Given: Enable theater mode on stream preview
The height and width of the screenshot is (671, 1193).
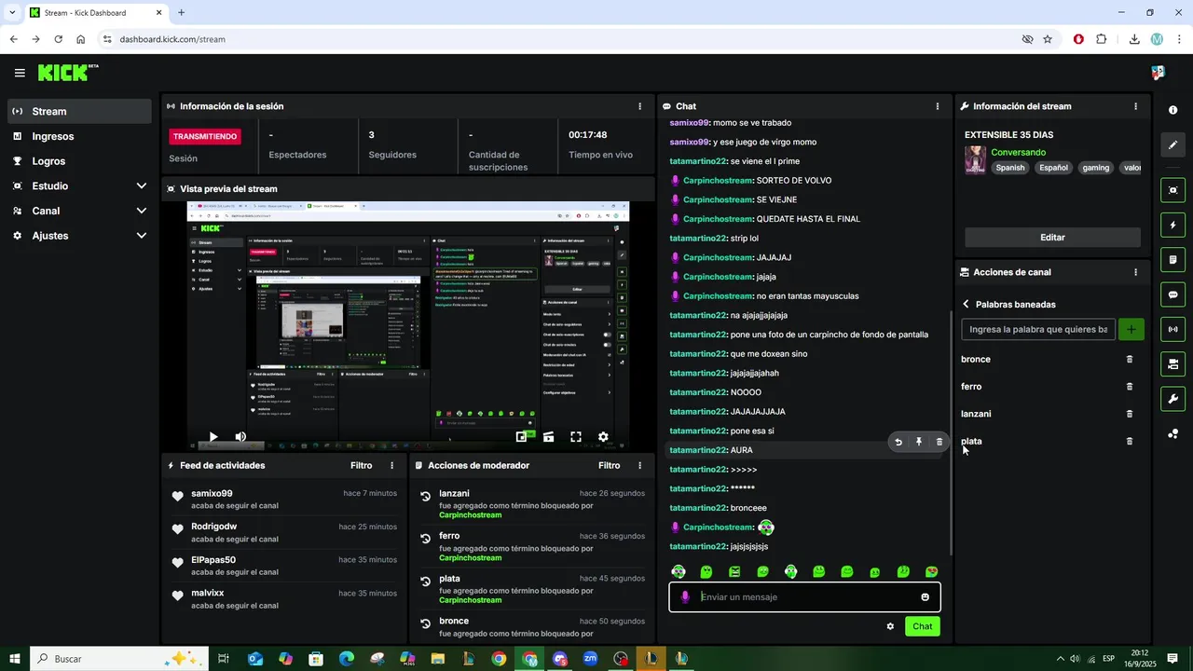Looking at the screenshot, I should [549, 436].
